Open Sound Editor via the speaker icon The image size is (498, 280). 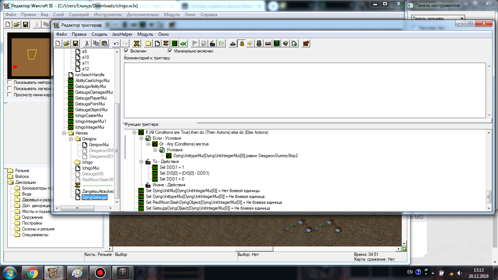pyautogui.click(x=250, y=43)
